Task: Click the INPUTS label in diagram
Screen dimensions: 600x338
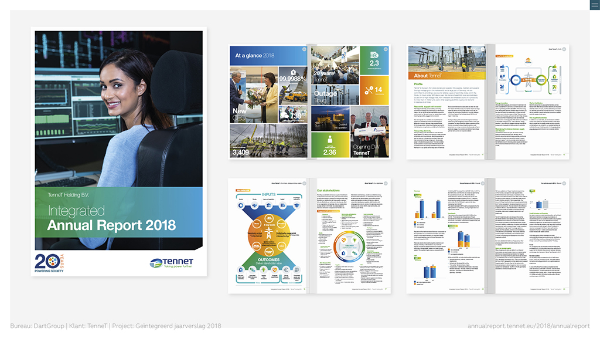Action: [x=268, y=194]
